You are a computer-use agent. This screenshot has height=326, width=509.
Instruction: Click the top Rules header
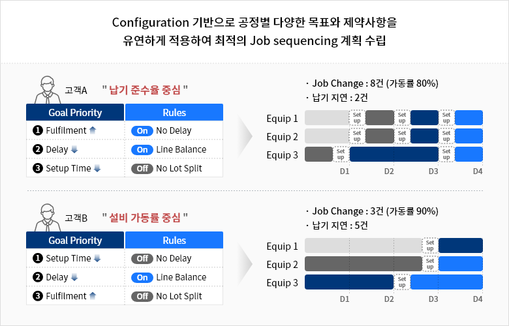point(174,112)
